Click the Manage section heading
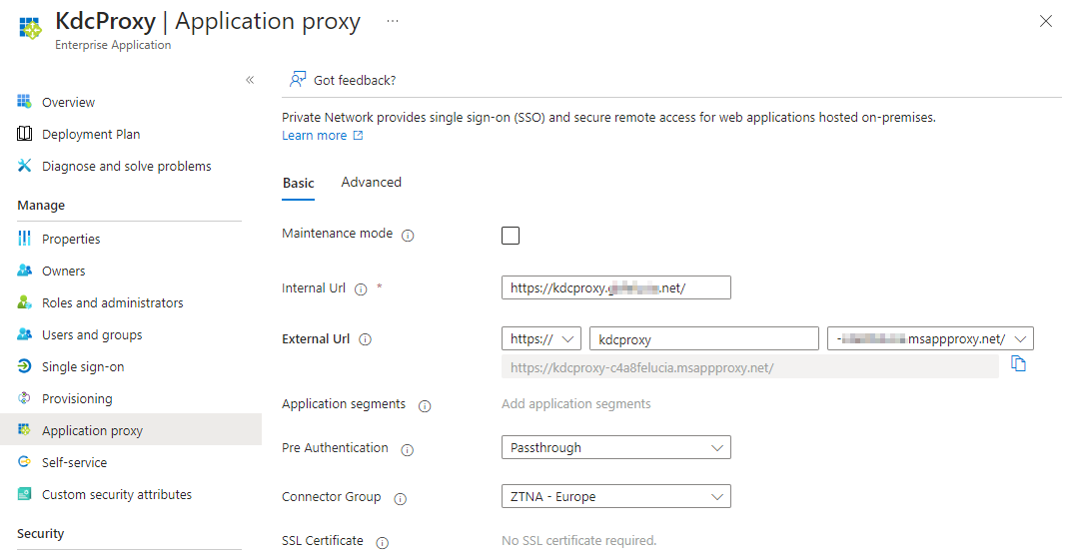This screenshot has height=554, width=1068. coord(41,206)
